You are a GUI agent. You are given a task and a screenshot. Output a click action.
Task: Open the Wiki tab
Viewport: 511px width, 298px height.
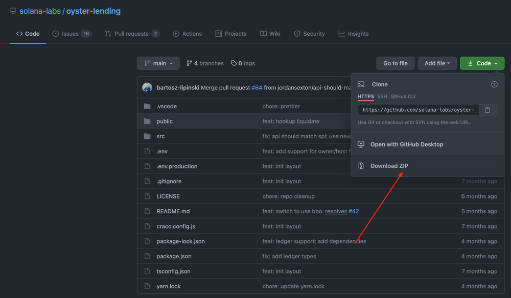click(x=270, y=34)
